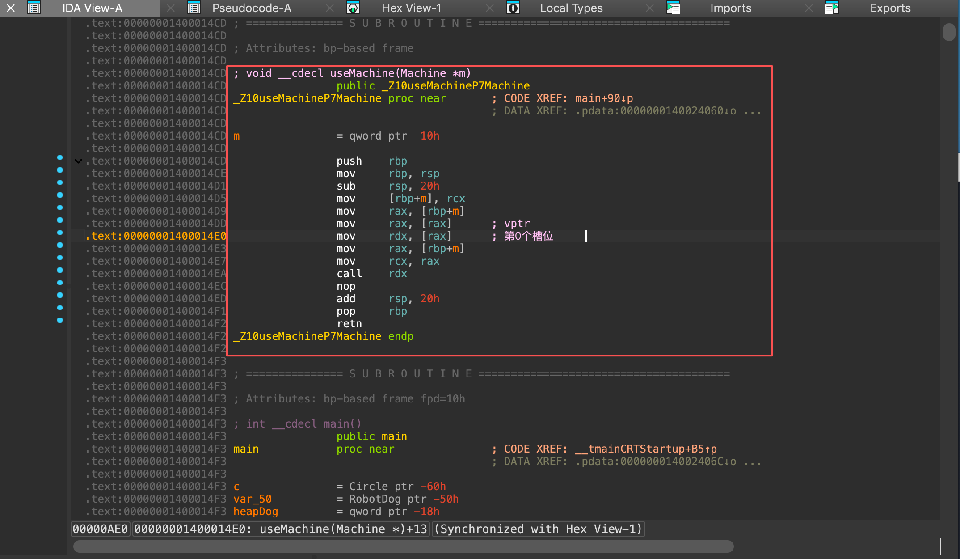Click the heapDog stack variable
Image resolution: width=960 pixels, height=559 pixels.
coord(337,512)
